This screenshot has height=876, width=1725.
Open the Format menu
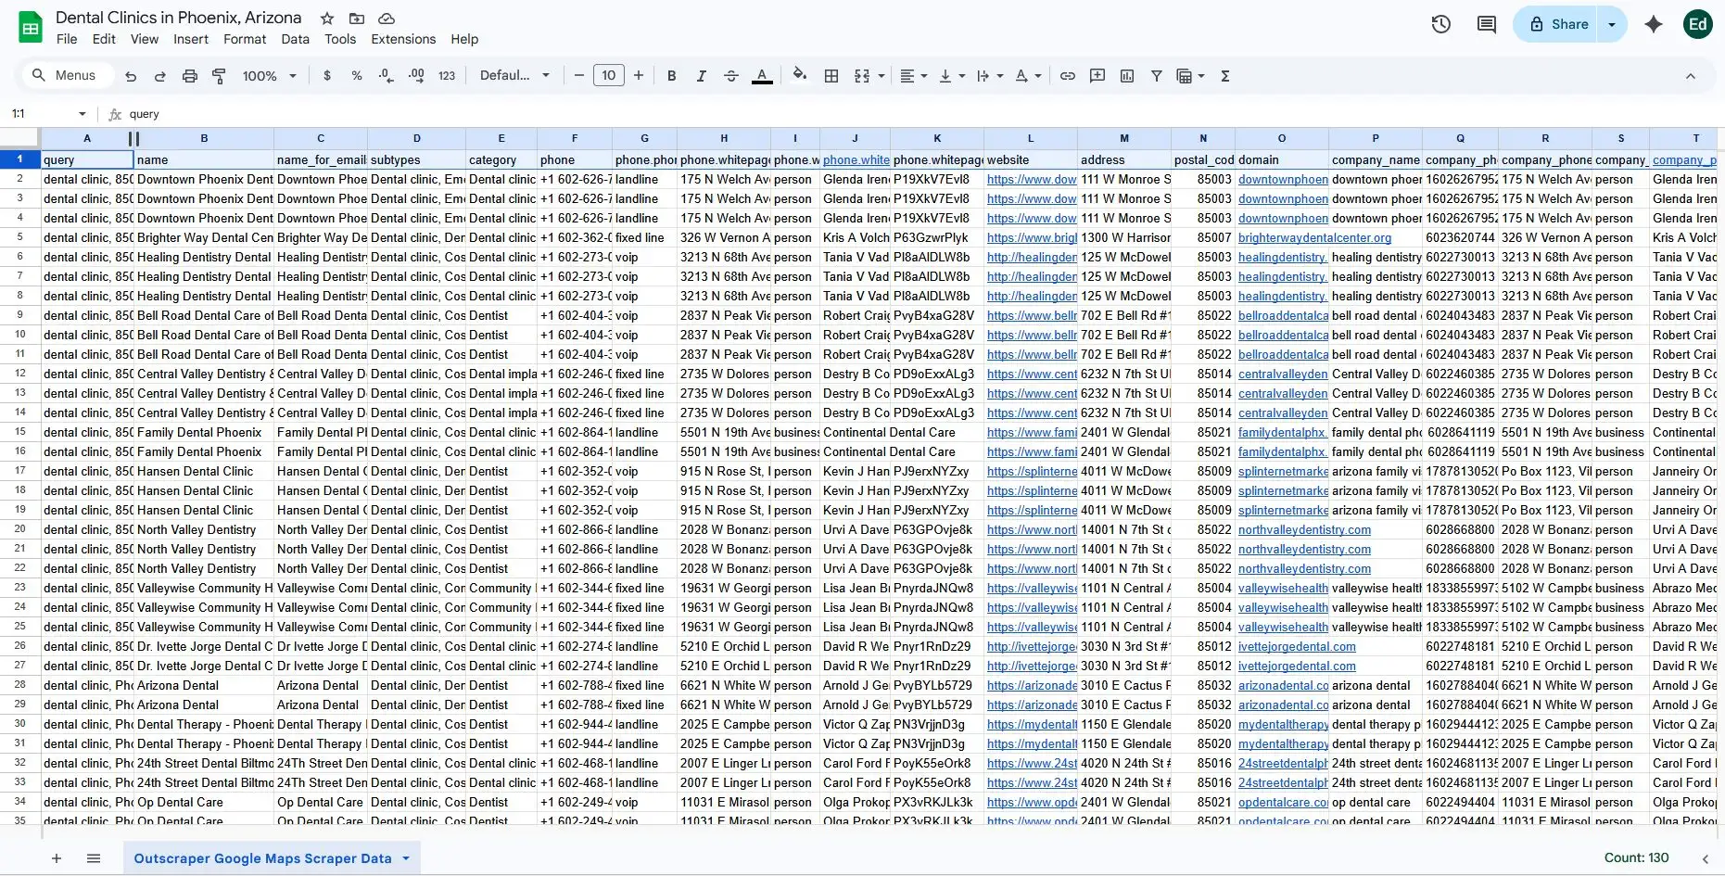[245, 39]
